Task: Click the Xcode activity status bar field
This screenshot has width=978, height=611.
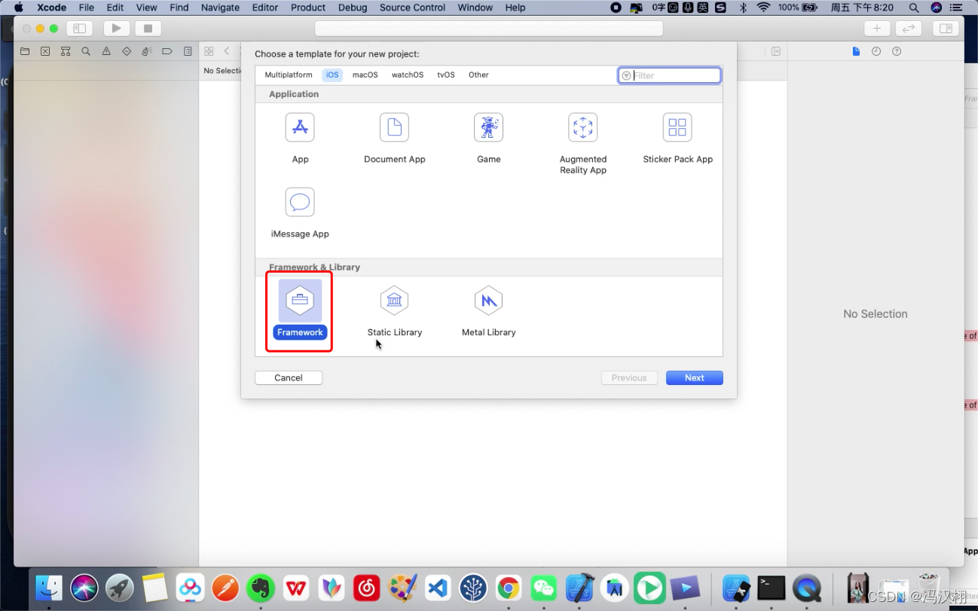Action: [x=489, y=29]
